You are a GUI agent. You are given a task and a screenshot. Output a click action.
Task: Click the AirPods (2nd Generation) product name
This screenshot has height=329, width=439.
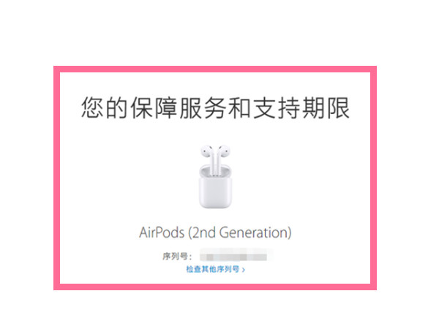click(x=216, y=232)
